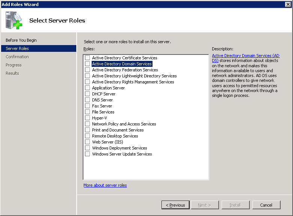Select the Active Directory Federation Services label
This screenshot has height=216, width=293.
[125, 70]
